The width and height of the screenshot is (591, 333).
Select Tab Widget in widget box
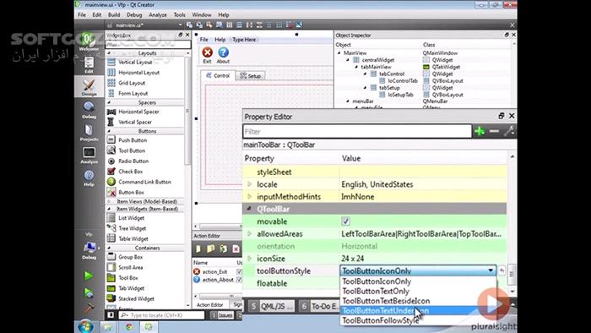pos(131,288)
